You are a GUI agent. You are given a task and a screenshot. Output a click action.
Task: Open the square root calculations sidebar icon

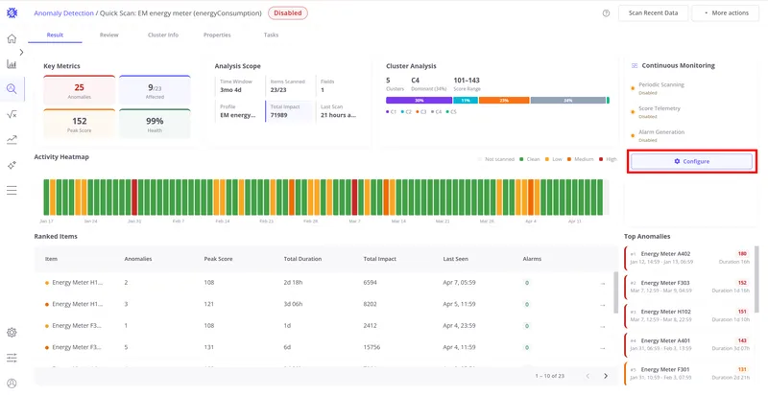click(x=12, y=114)
